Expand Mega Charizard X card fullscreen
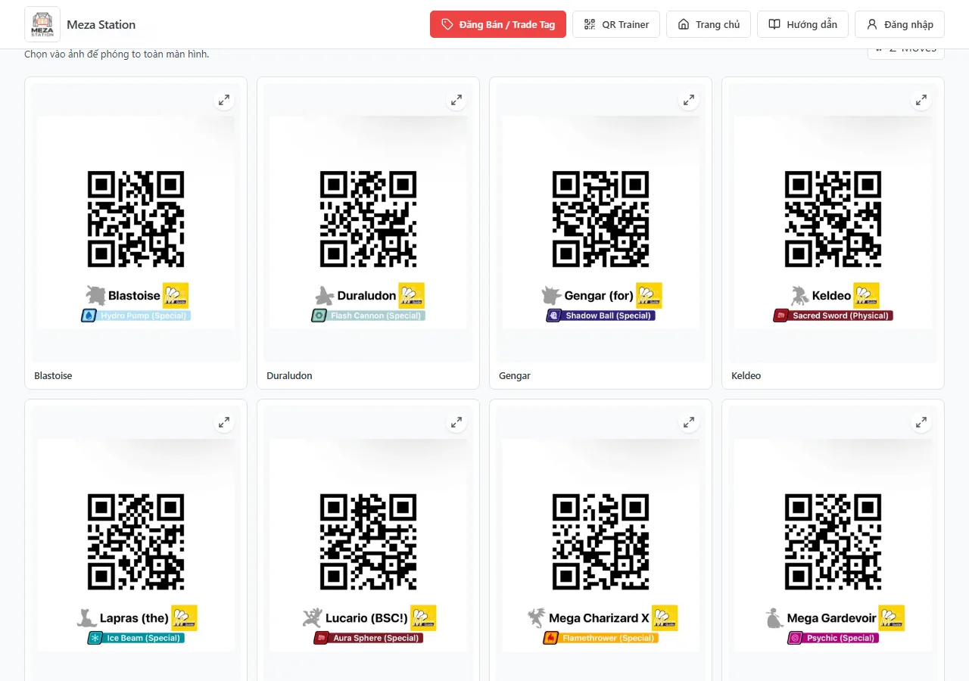Image resolution: width=969 pixels, height=681 pixels. 689,423
